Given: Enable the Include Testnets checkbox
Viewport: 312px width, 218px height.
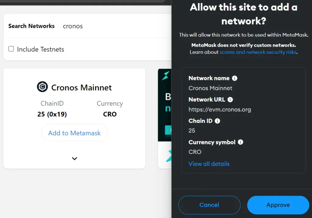Looking at the screenshot, I should [x=11, y=49].
